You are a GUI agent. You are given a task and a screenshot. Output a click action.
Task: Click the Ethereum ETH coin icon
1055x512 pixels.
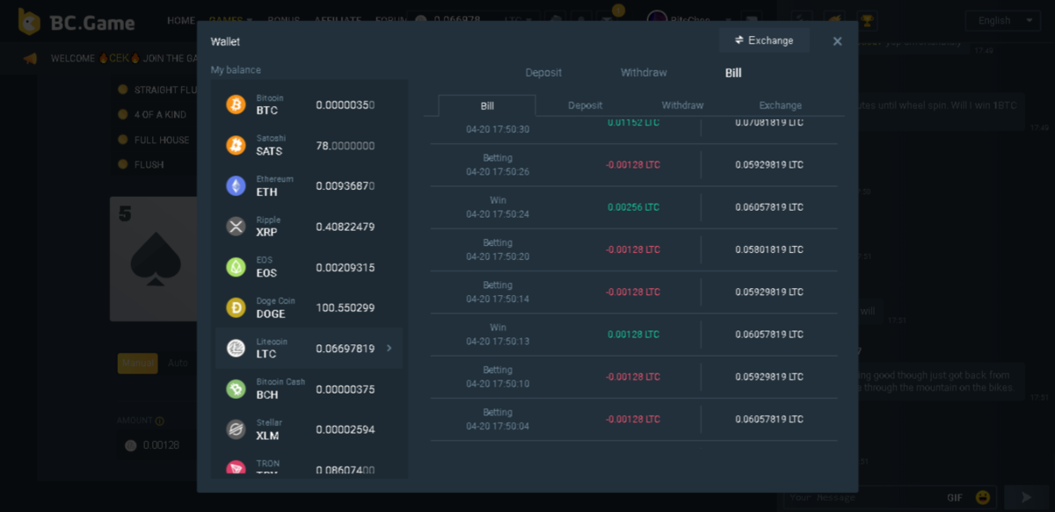click(x=236, y=185)
